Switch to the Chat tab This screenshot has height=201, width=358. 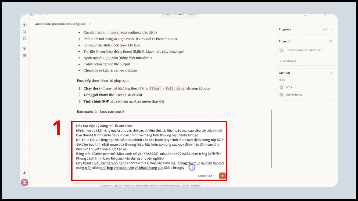click(x=167, y=14)
